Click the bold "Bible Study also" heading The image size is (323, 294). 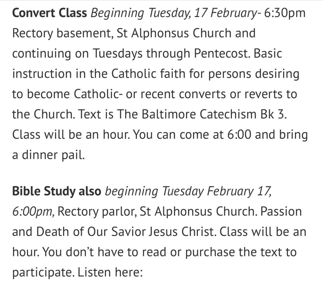tap(57, 191)
